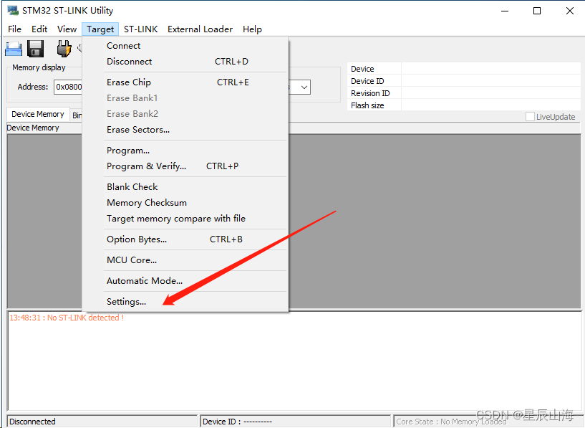Maximize the ST-LINK Utility window
This screenshot has height=428, width=585.
pyautogui.click(x=537, y=11)
